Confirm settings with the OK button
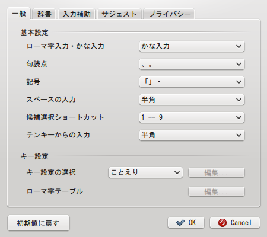267x237 pixels. [186, 223]
